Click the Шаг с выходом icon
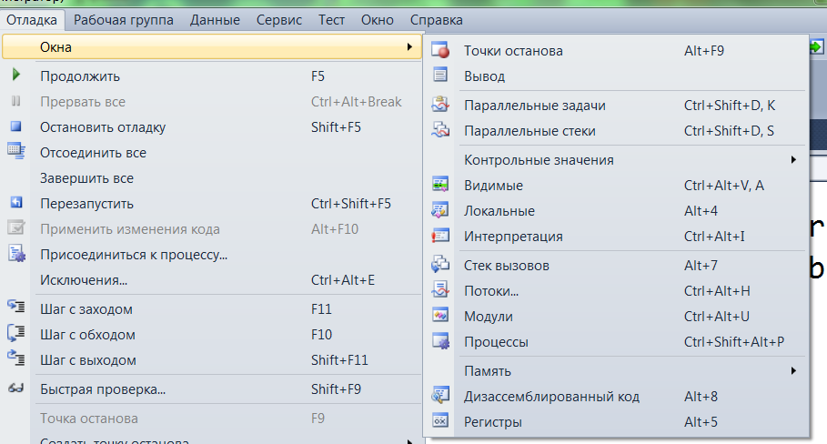The width and height of the screenshot is (827, 444). pyautogui.click(x=15, y=358)
